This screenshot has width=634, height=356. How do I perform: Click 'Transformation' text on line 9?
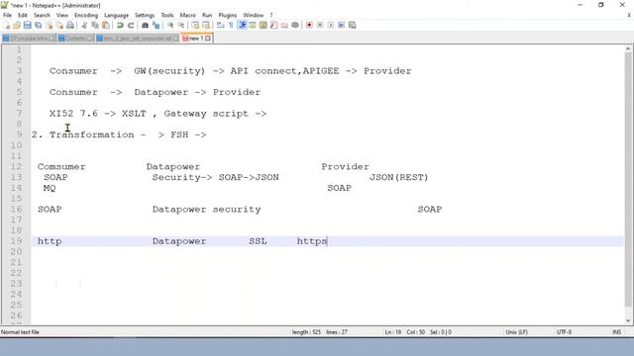coord(91,134)
